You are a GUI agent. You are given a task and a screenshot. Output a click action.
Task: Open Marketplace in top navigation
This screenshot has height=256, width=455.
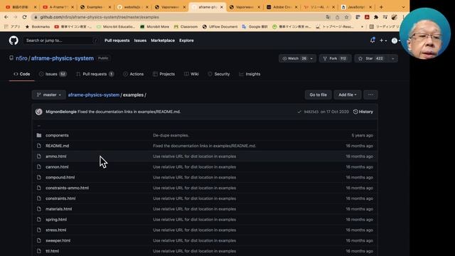coord(163,41)
